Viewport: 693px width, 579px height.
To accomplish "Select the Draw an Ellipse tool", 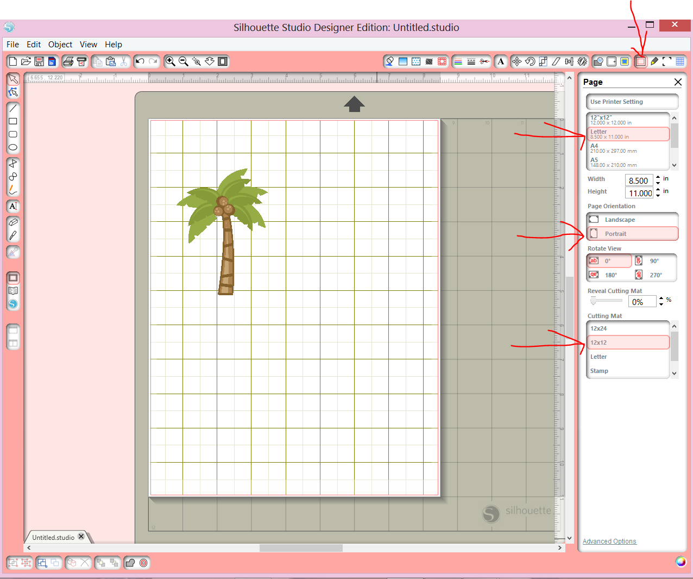I will click(13, 147).
